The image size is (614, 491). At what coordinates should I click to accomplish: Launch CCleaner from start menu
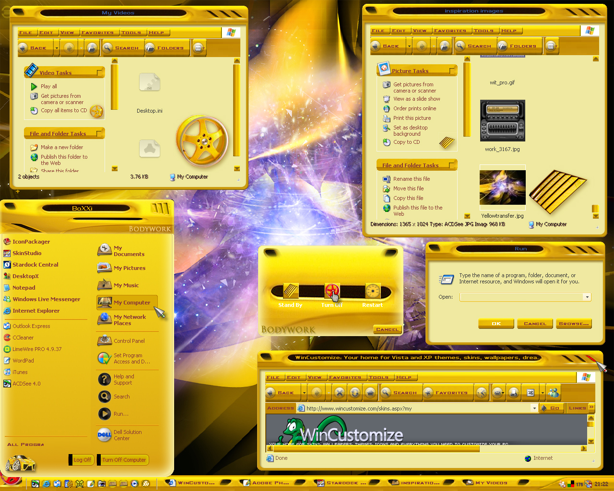19,338
